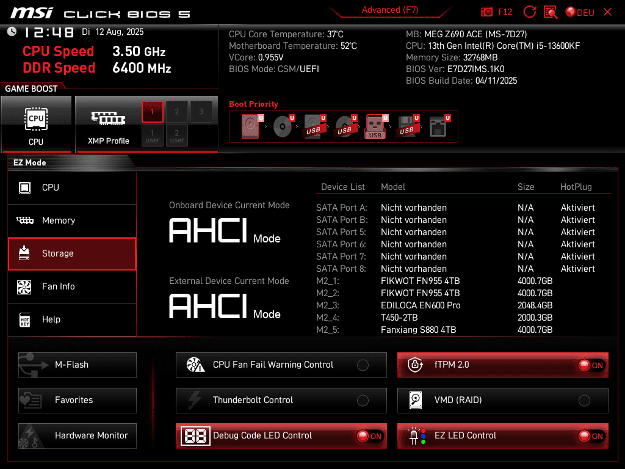Open Hardware Monitor
The height and width of the screenshot is (469, 625).
pyautogui.click(x=78, y=436)
